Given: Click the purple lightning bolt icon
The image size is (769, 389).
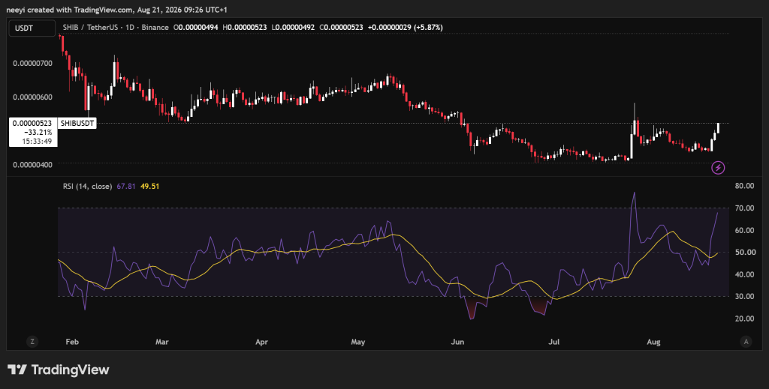Looking at the screenshot, I should [x=718, y=168].
